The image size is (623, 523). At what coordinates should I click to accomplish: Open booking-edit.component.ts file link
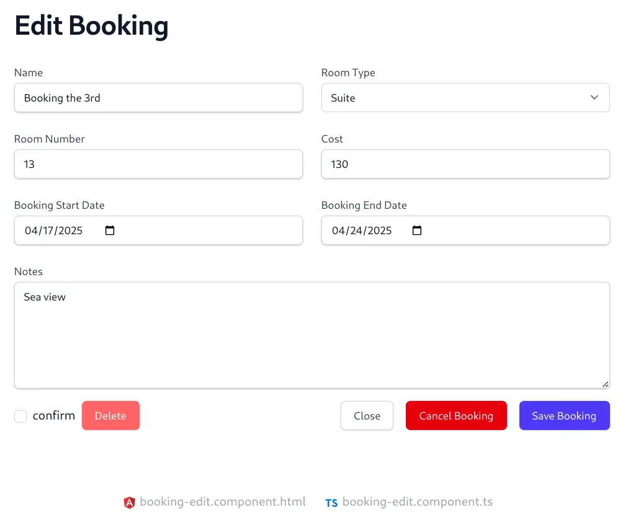417,501
